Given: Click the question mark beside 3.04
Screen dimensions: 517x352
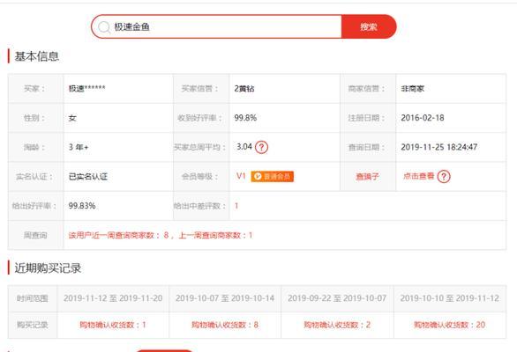Looking at the screenshot, I should [x=262, y=147].
